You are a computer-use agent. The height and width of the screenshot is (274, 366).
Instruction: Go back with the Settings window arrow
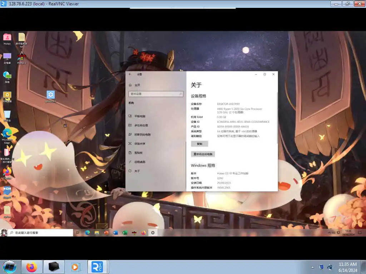(x=130, y=74)
